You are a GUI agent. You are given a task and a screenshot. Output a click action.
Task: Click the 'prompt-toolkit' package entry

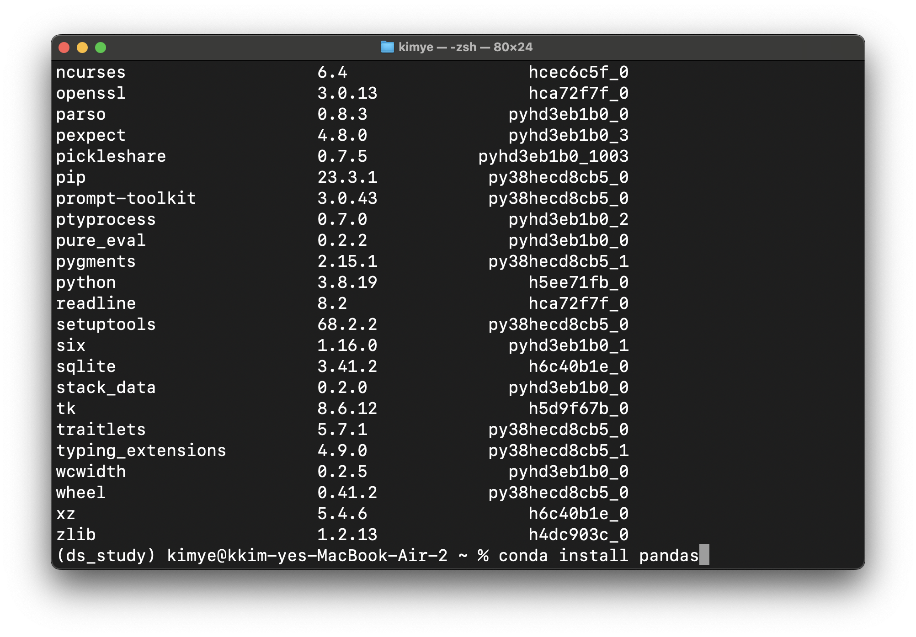click(x=126, y=198)
